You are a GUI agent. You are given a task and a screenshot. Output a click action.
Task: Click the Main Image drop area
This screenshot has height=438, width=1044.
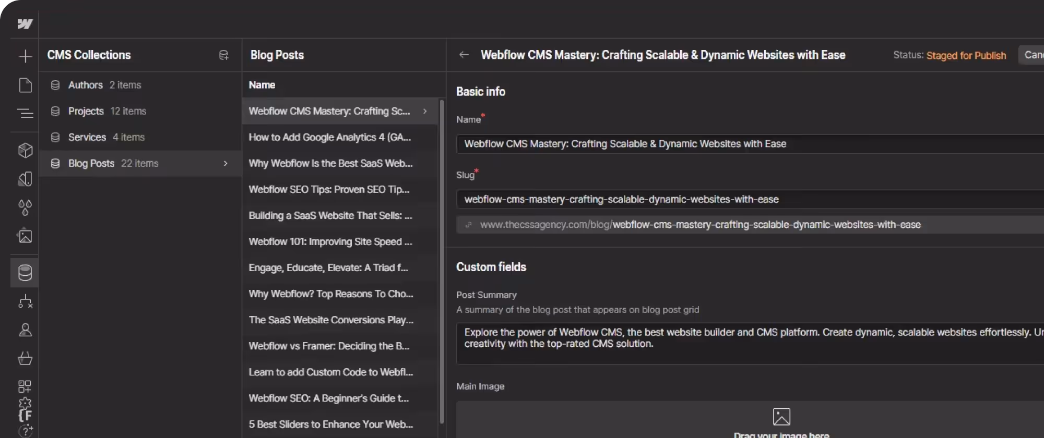coord(750,420)
